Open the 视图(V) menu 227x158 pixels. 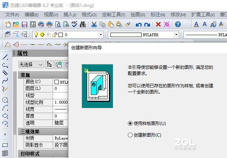51,15
